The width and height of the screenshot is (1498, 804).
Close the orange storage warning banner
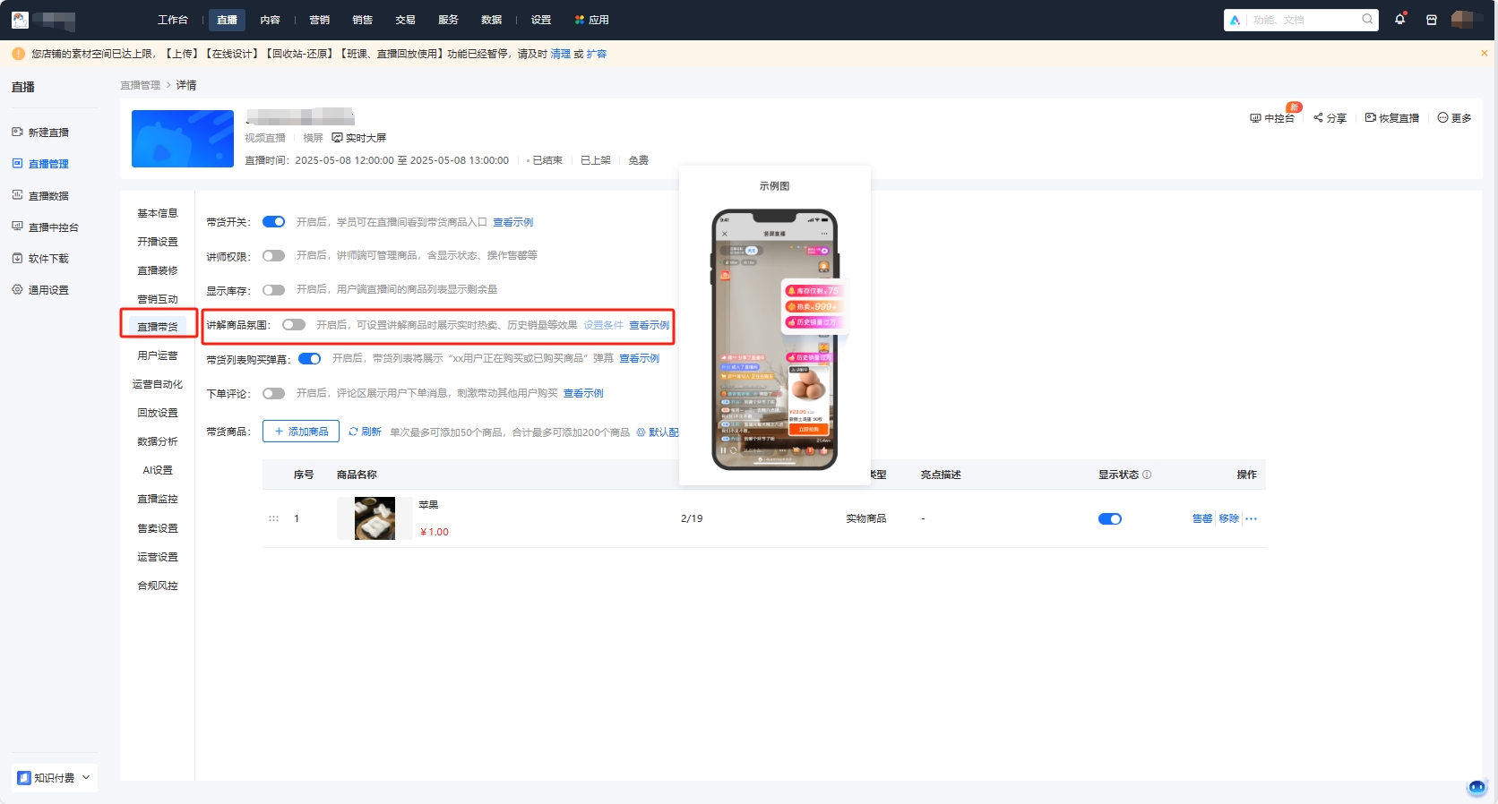(x=1484, y=54)
